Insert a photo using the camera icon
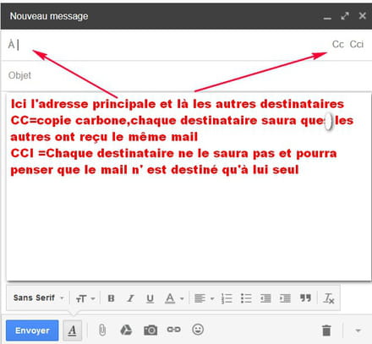Screen dimensions: 372x344 pos(150,330)
